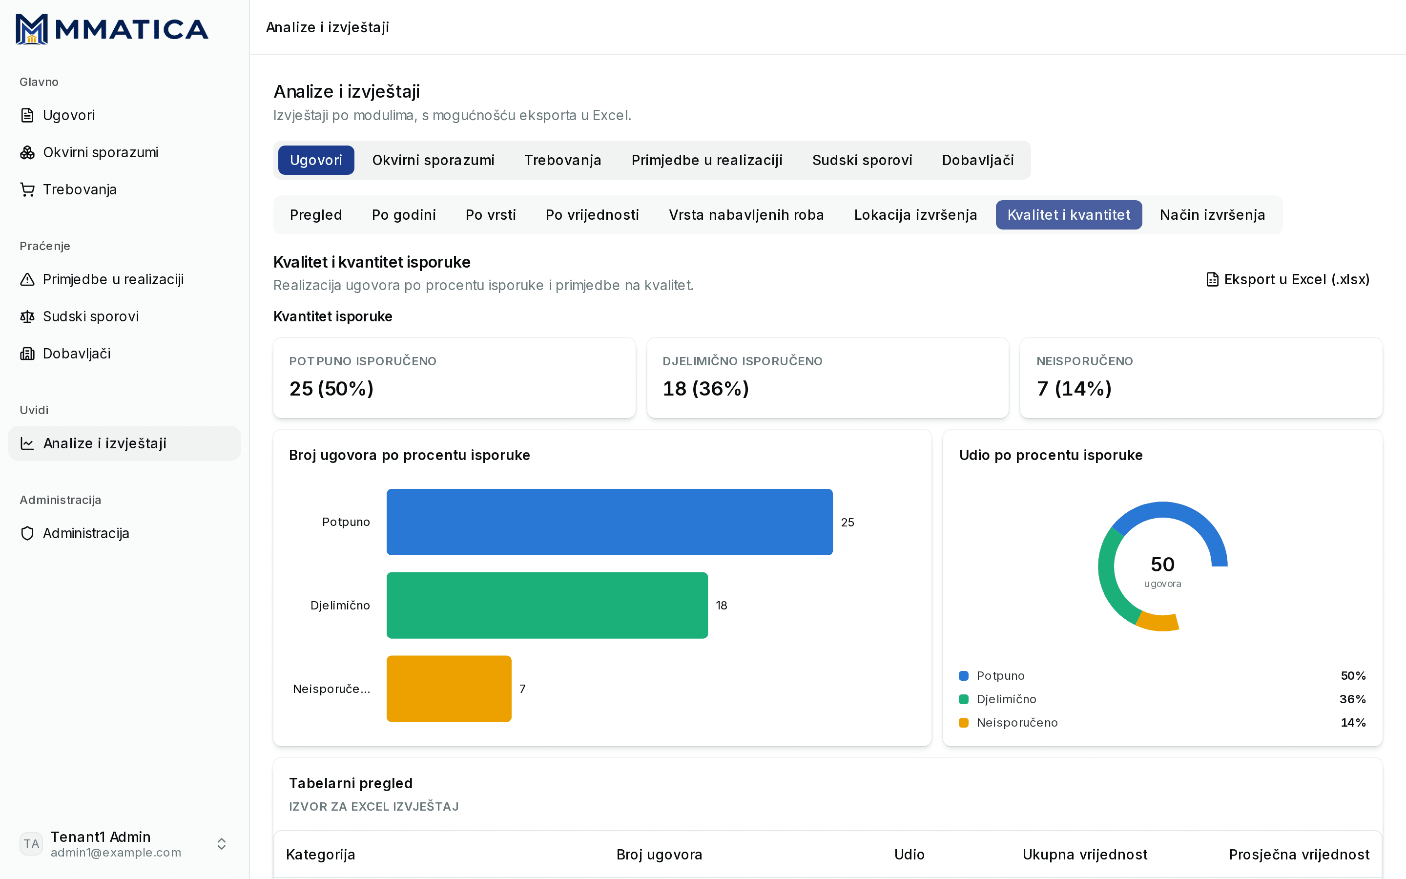Viewport: 1406px width, 879px height.
Task: Click the Djelimično isporučeno 18 (36%) card
Action: pyautogui.click(x=828, y=378)
